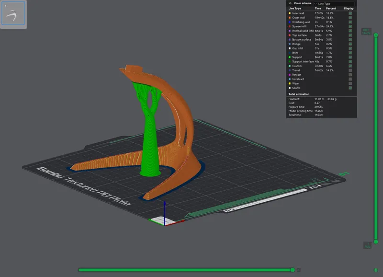Select plate 1 thumbnail
This screenshot has height=277, width=383.
point(13,15)
